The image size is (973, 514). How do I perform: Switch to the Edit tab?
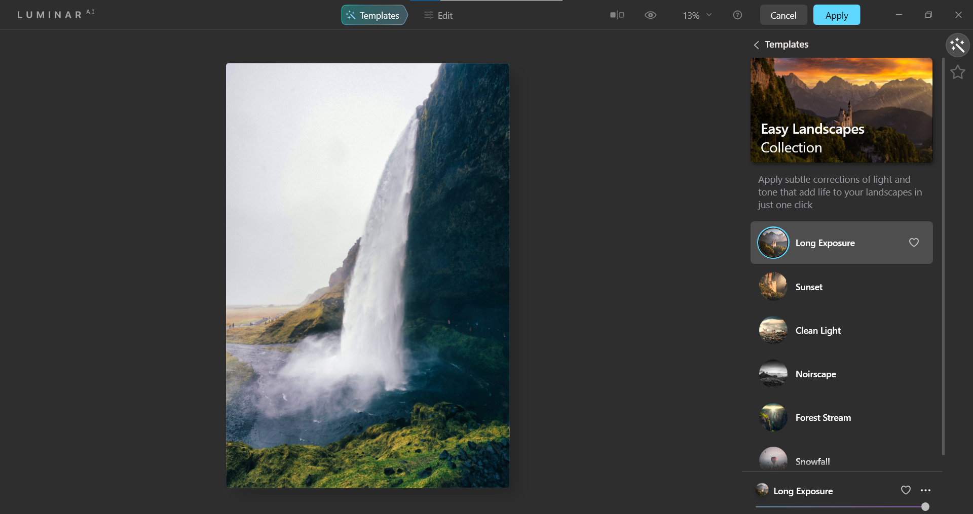[x=438, y=15]
